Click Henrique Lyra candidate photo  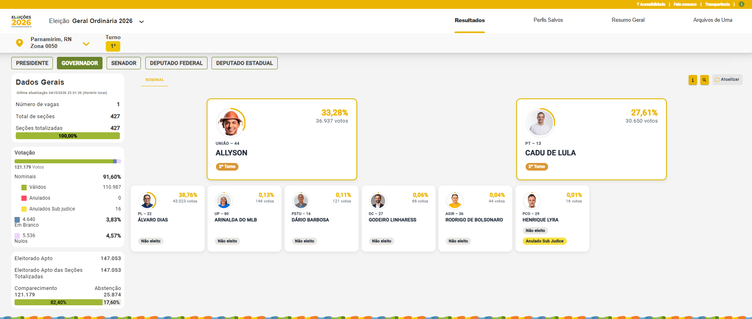tap(532, 200)
